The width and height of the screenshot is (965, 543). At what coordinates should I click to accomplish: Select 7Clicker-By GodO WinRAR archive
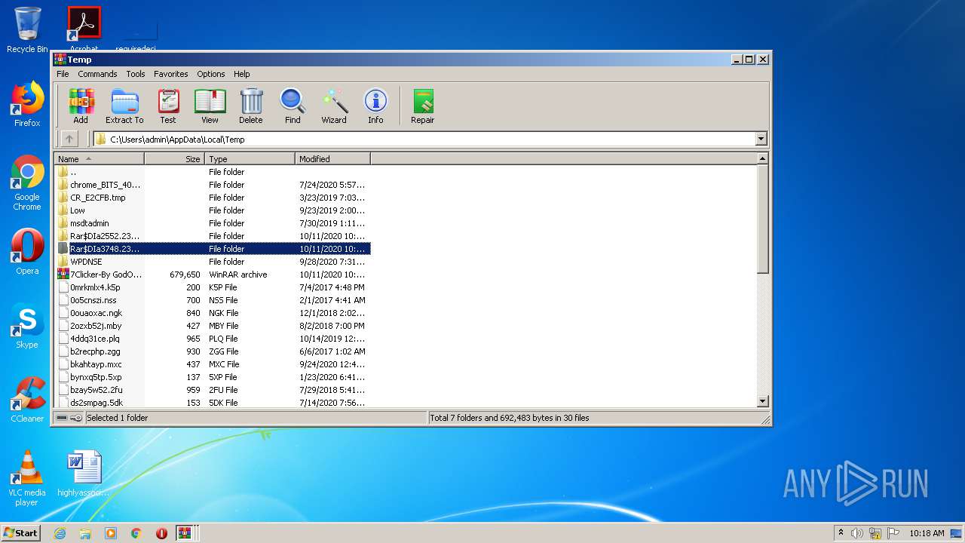pos(212,275)
